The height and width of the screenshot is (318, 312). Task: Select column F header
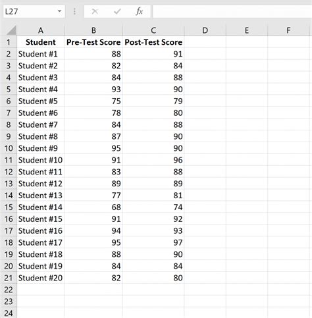tap(288, 30)
